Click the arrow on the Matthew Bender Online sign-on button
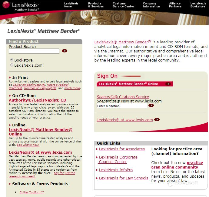This screenshot has width=209, height=197. click(x=168, y=84)
